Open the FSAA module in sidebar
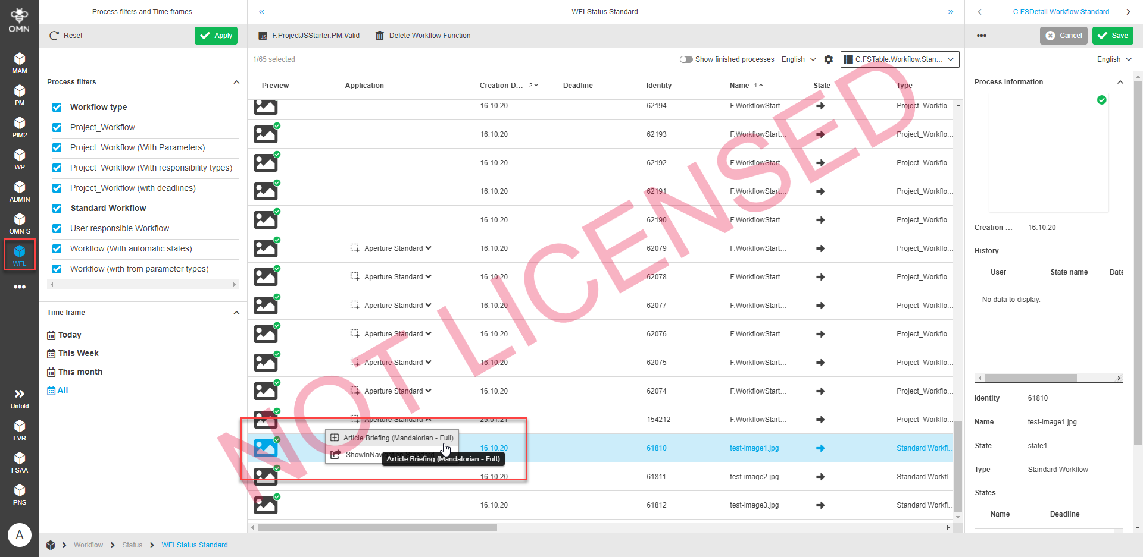 20,462
